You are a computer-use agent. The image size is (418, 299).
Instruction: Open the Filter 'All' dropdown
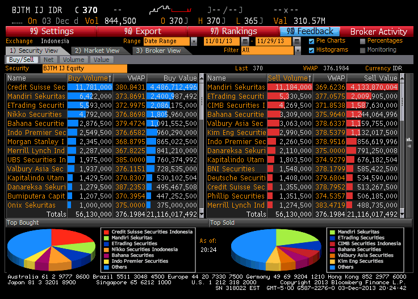point(297,50)
